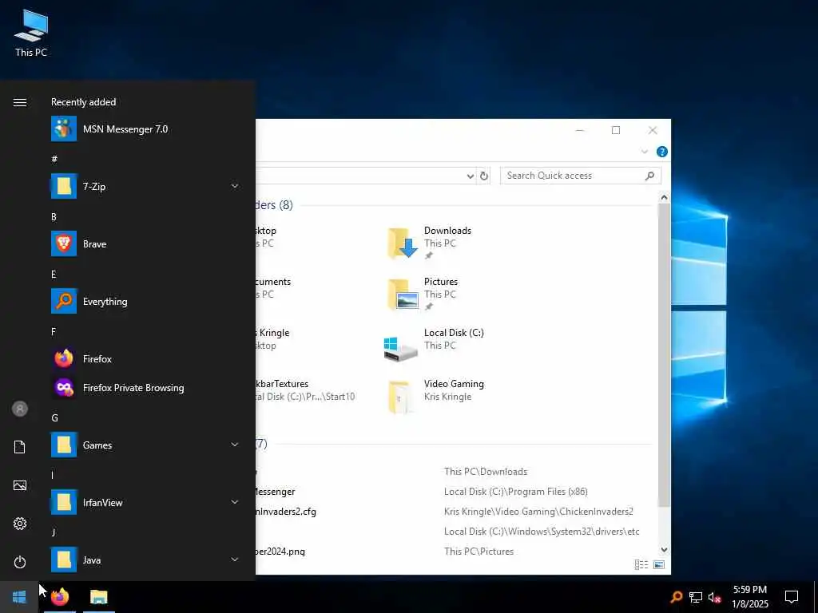Launch Everything search app
Screen dimensions: 818x613
point(145,301)
